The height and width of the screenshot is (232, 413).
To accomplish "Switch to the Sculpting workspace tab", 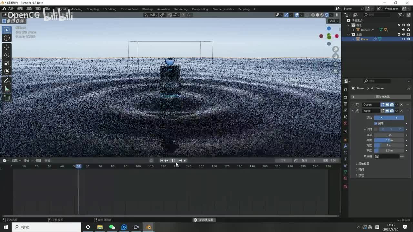I will (93, 9).
